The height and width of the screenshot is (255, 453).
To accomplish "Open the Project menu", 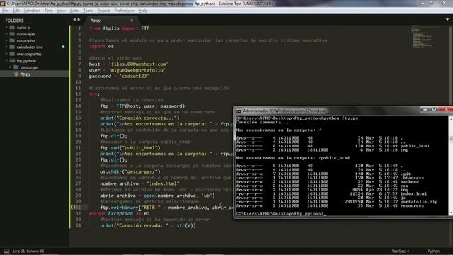I will pos(103,11).
